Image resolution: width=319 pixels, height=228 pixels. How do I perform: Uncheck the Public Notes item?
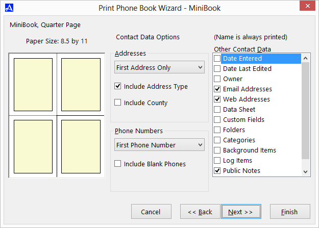point(217,171)
